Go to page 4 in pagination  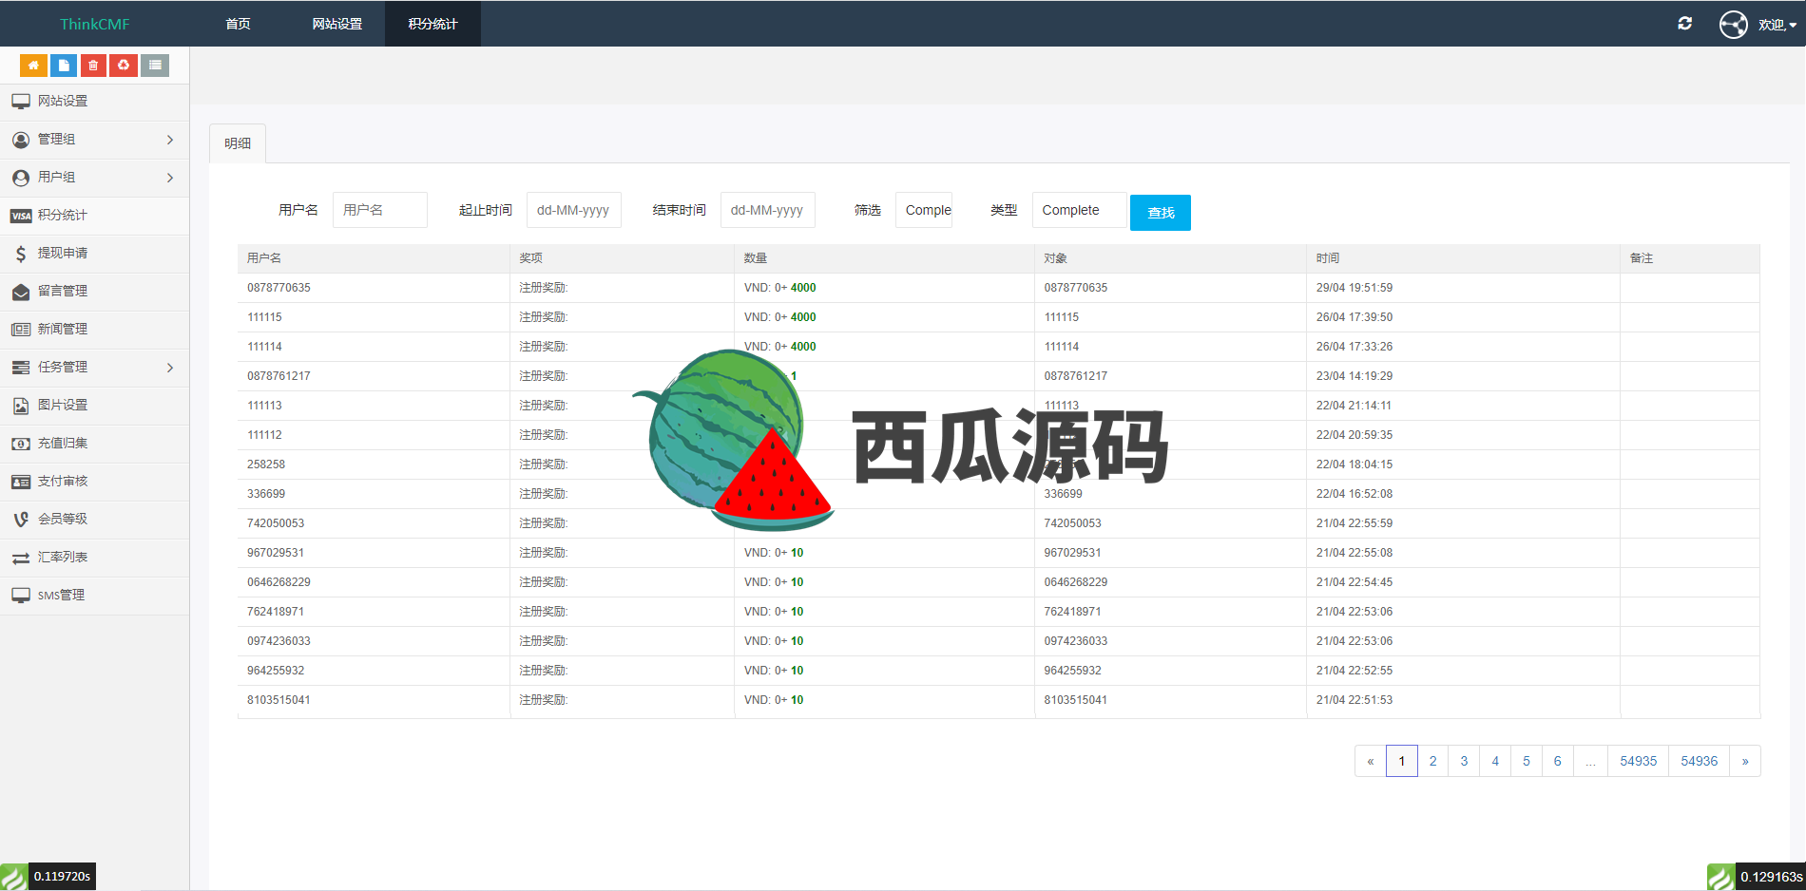click(1495, 761)
